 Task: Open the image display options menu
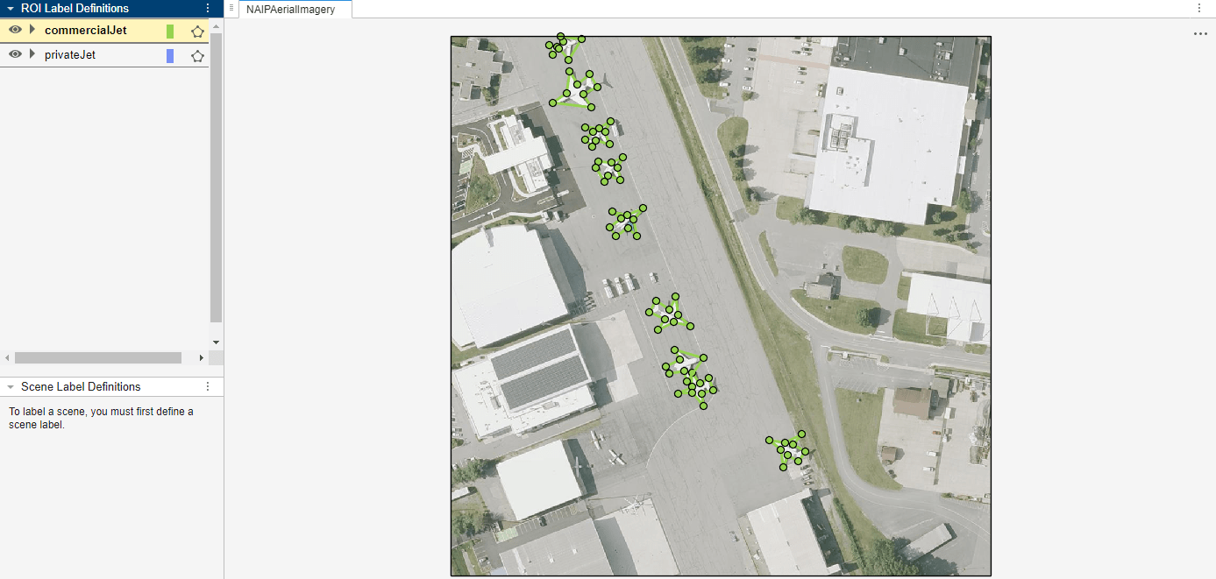point(1198,33)
